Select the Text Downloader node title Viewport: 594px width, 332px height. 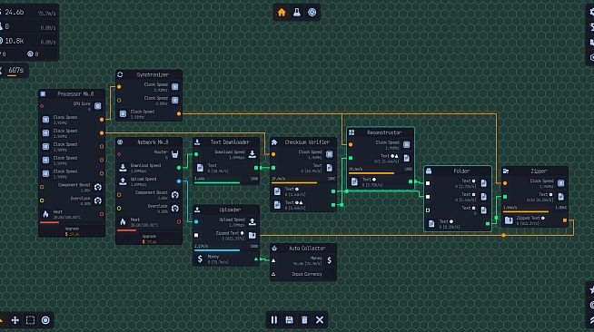click(x=230, y=142)
